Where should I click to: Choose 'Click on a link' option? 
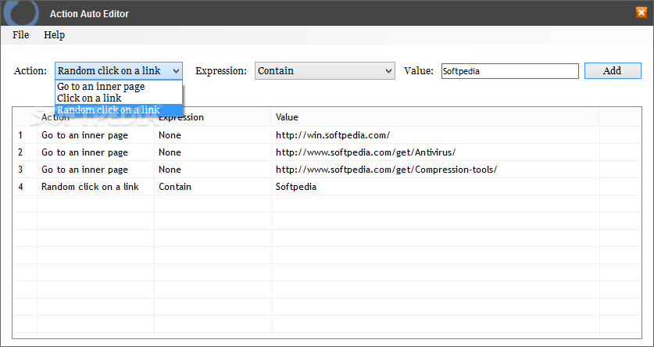pos(119,98)
